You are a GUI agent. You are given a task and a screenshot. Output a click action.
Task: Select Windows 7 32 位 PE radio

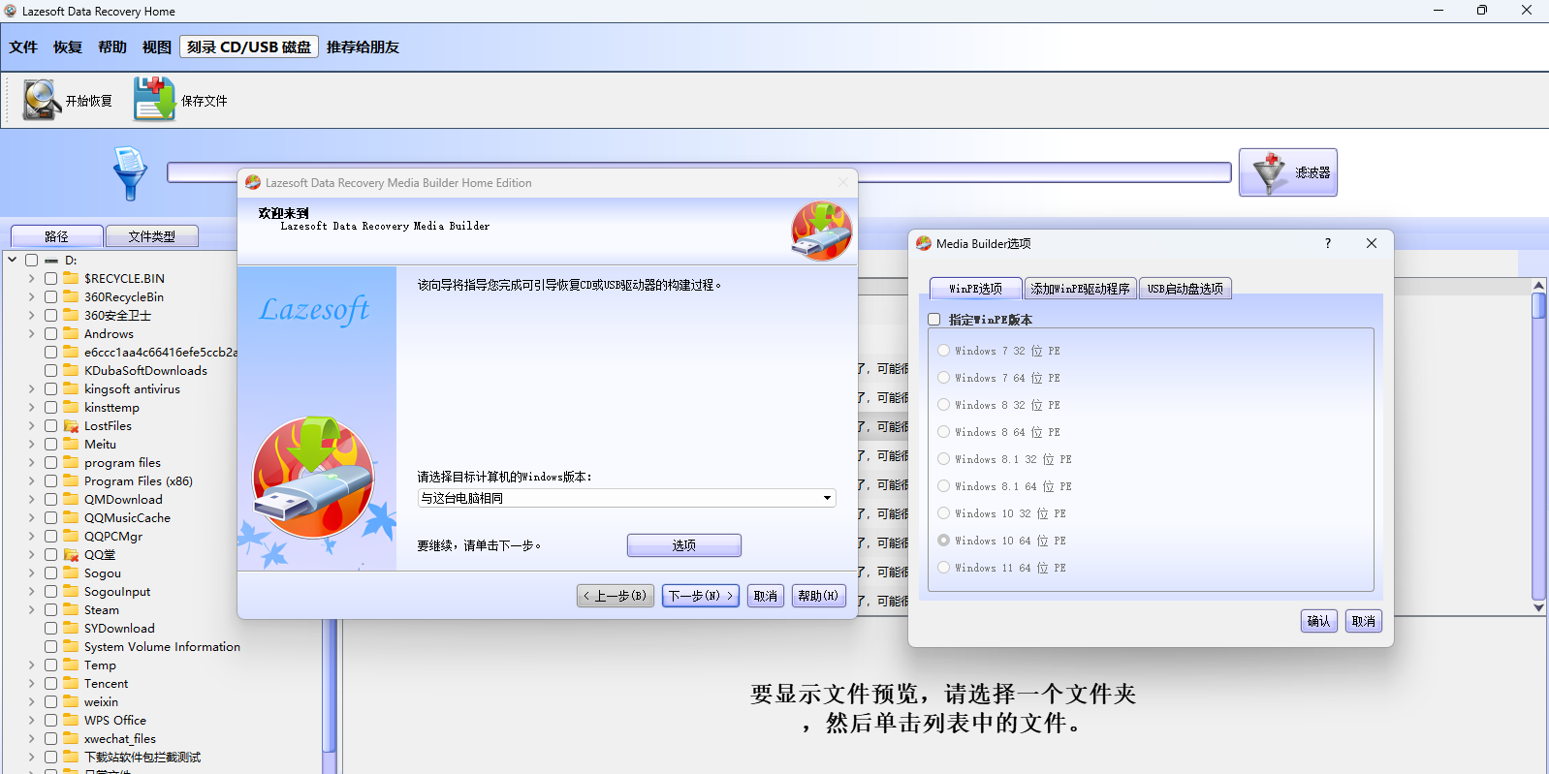943,351
